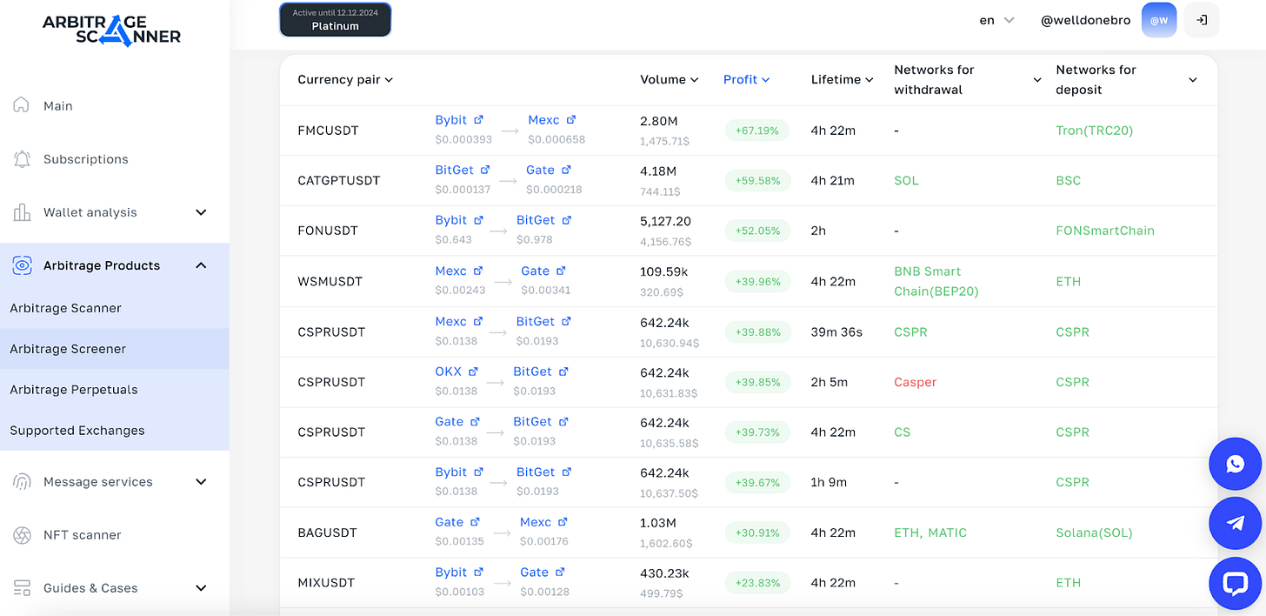Open OKX external link icon in CSPRUSDT row

[473, 372]
